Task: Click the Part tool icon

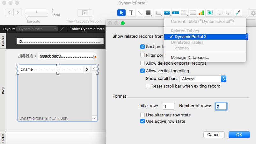Action: coord(228,13)
